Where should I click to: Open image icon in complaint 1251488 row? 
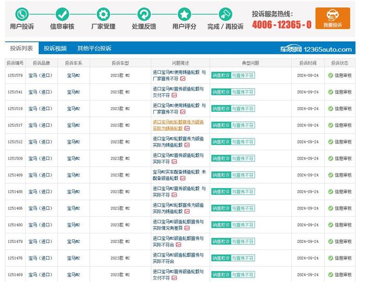click(x=174, y=195)
